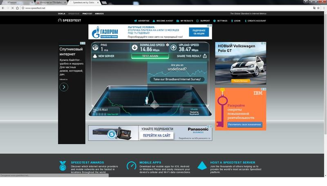Click the Mobile Apps speedometer icon

[132, 166]
